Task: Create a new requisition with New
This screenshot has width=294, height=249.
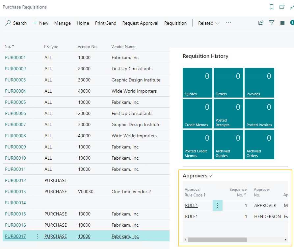Action: pos(40,23)
